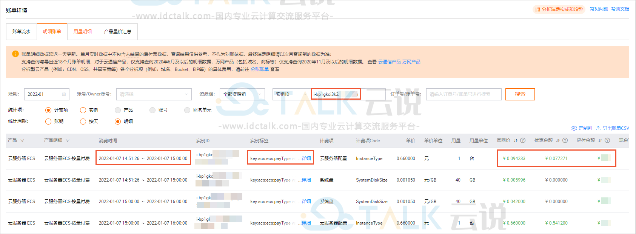
Task: Select 财务单元 radio button
Action: (x=187, y=110)
